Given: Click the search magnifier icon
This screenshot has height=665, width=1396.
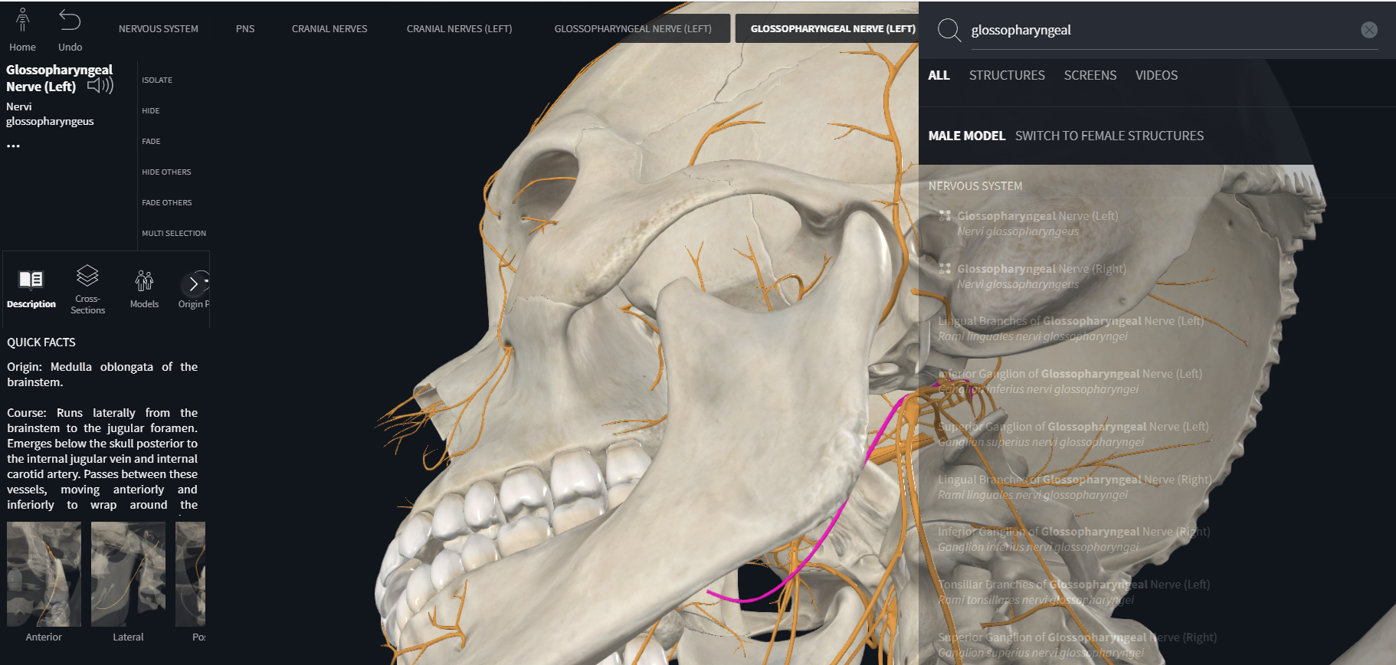Looking at the screenshot, I should [x=949, y=30].
